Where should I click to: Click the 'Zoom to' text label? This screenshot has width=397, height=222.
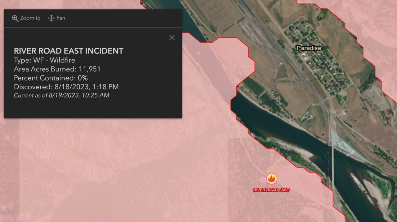click(x=30, y=18)
